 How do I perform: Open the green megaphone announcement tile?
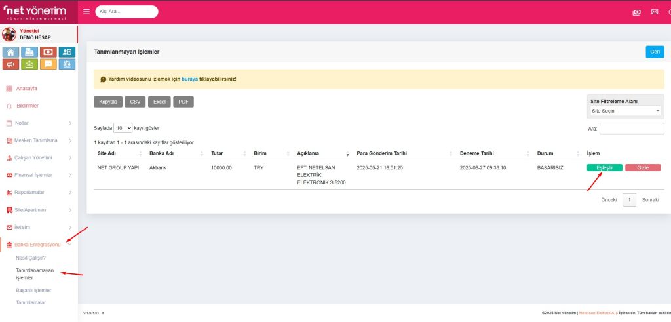(10, 64)
